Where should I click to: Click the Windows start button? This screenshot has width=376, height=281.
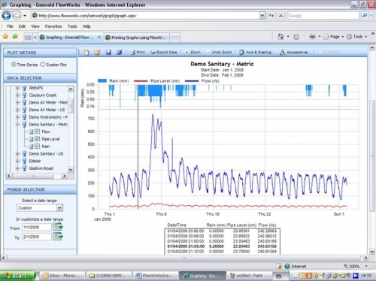[17, 276]
